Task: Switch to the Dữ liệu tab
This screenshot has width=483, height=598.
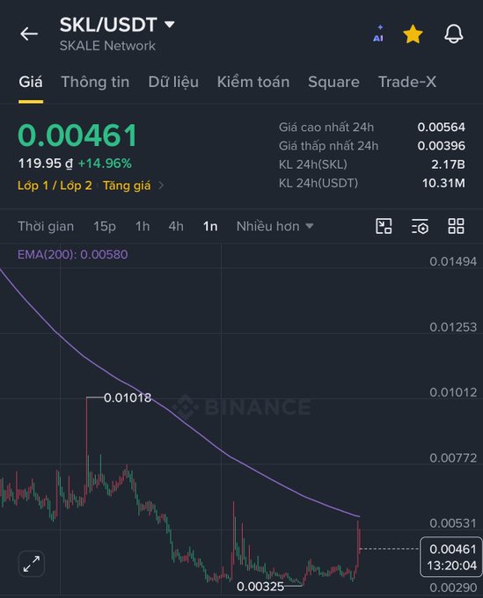Action: tap(173, 82)
